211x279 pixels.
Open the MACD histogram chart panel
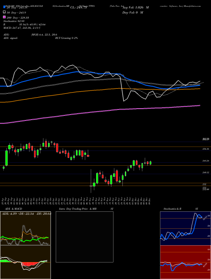click(25, 262)
